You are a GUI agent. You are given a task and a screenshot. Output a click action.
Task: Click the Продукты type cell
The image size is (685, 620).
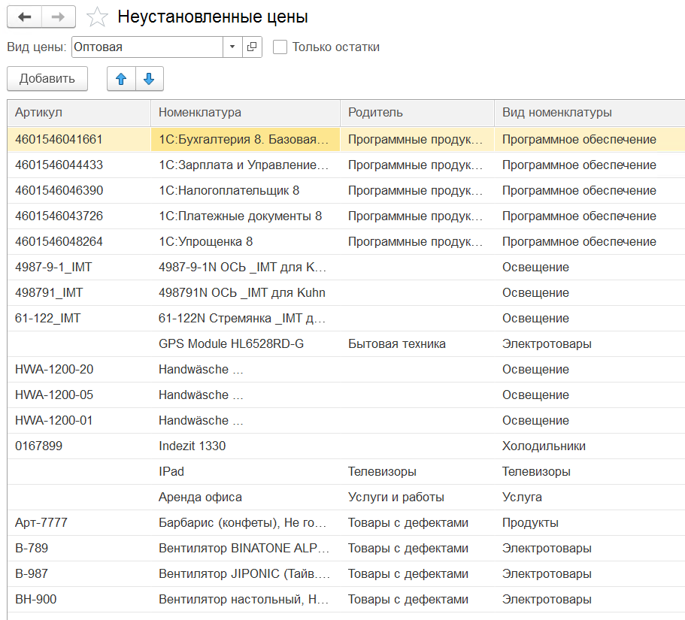(x=590, y=522)
